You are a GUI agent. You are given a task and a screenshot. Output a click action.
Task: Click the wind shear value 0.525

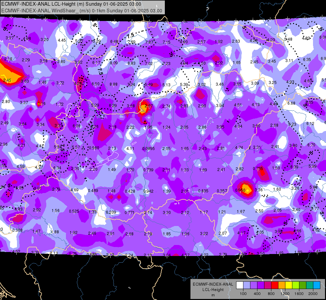click(74, 211)
